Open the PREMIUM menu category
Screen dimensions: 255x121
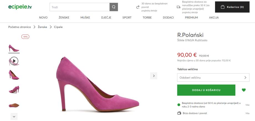[x=191, y=18]
